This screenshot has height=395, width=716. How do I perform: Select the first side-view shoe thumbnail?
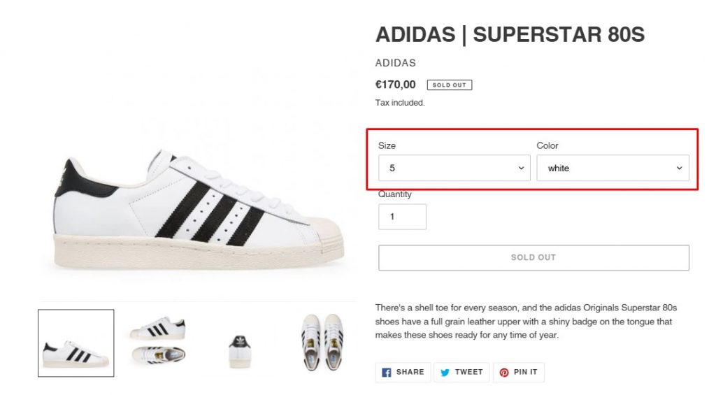(x=76, y=343)
